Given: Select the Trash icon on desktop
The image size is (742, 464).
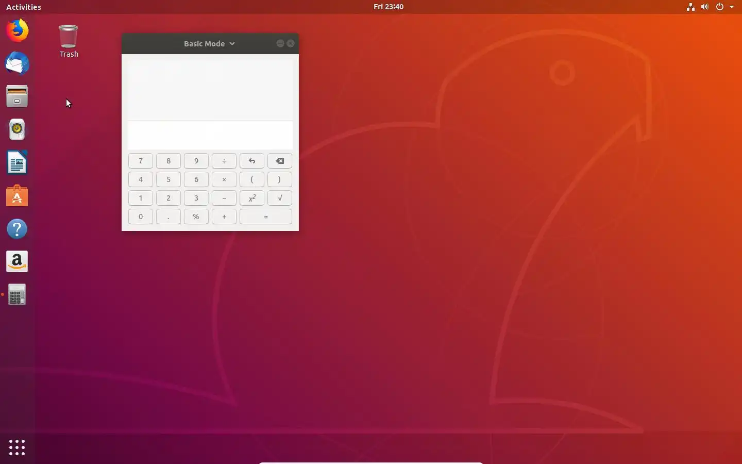Looking at the screenshot, I should (69, 41).
